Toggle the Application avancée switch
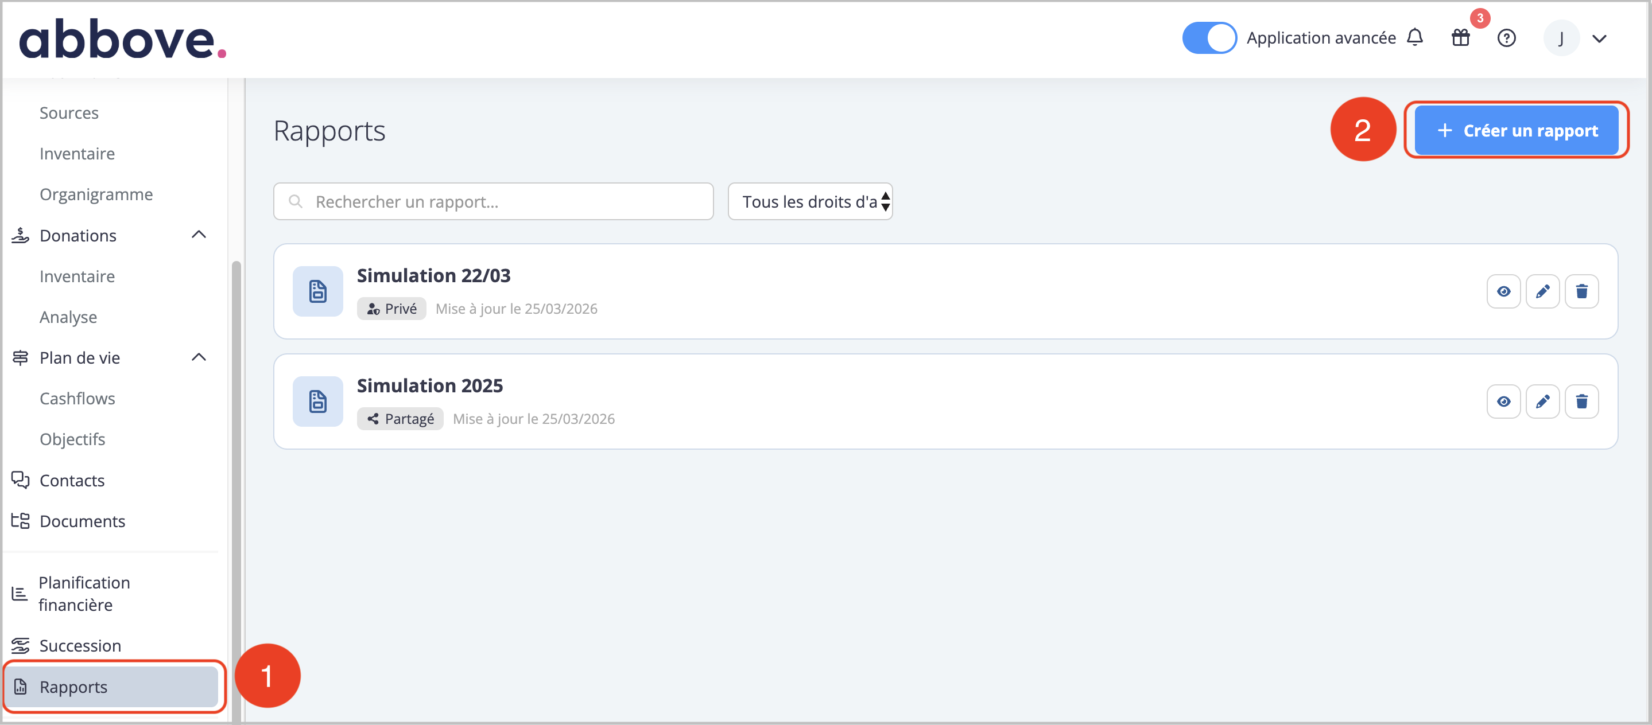This screenshot has width=1652, height=725. pos(1209,38)
